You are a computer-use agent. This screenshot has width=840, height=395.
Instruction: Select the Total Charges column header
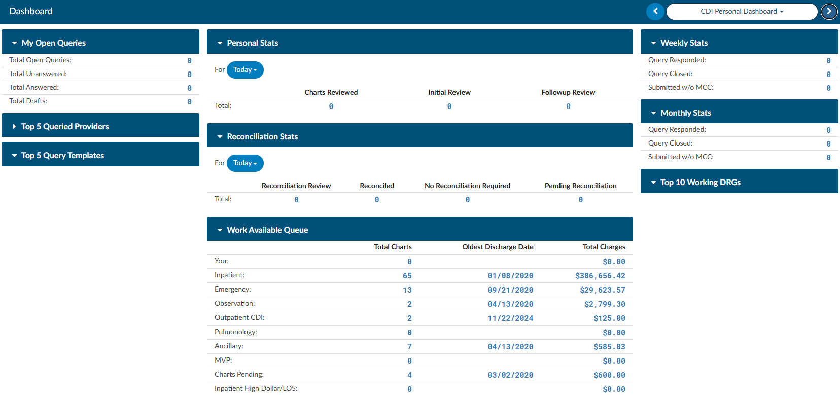(x=604, y=247)
